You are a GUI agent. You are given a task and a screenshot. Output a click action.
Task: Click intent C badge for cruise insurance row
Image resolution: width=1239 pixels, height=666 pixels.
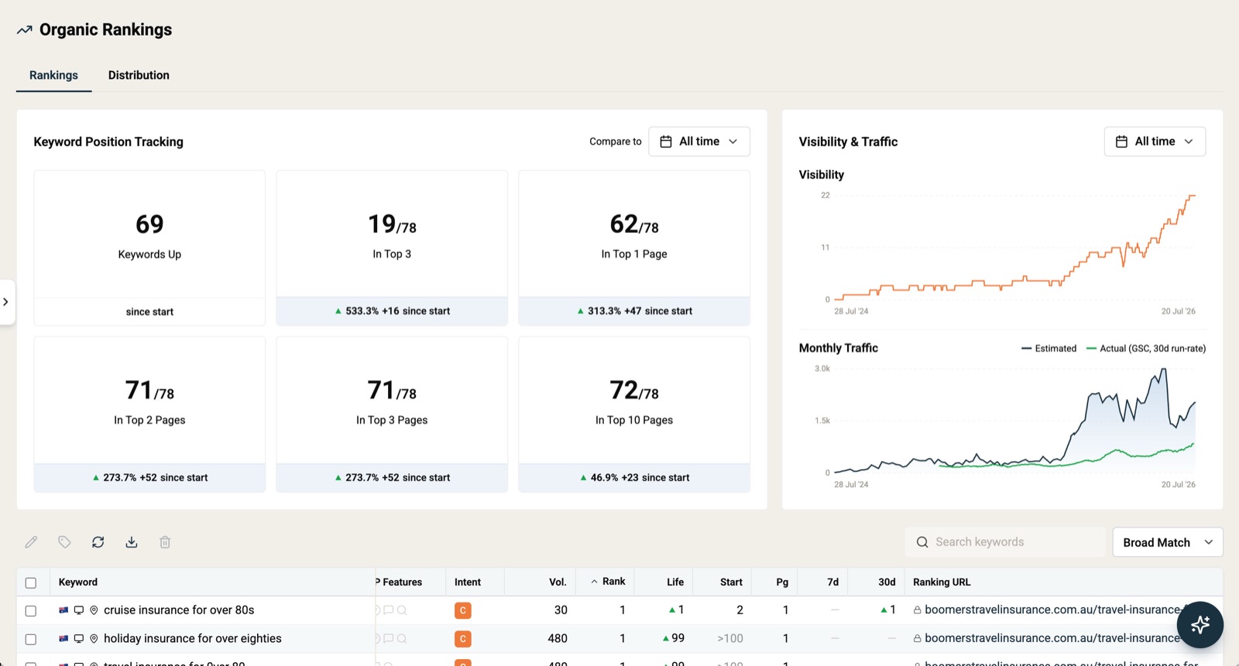pyautogui.click(x=462, y=610)
